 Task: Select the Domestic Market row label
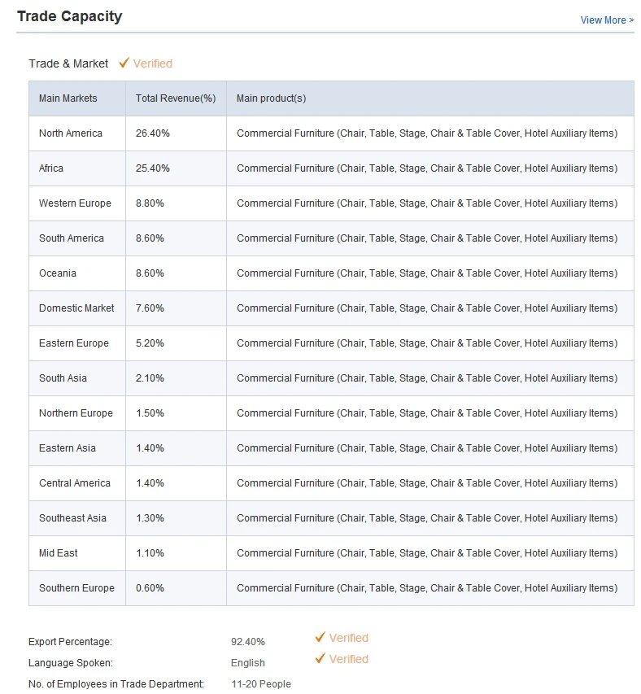click(x=76, y=308)
